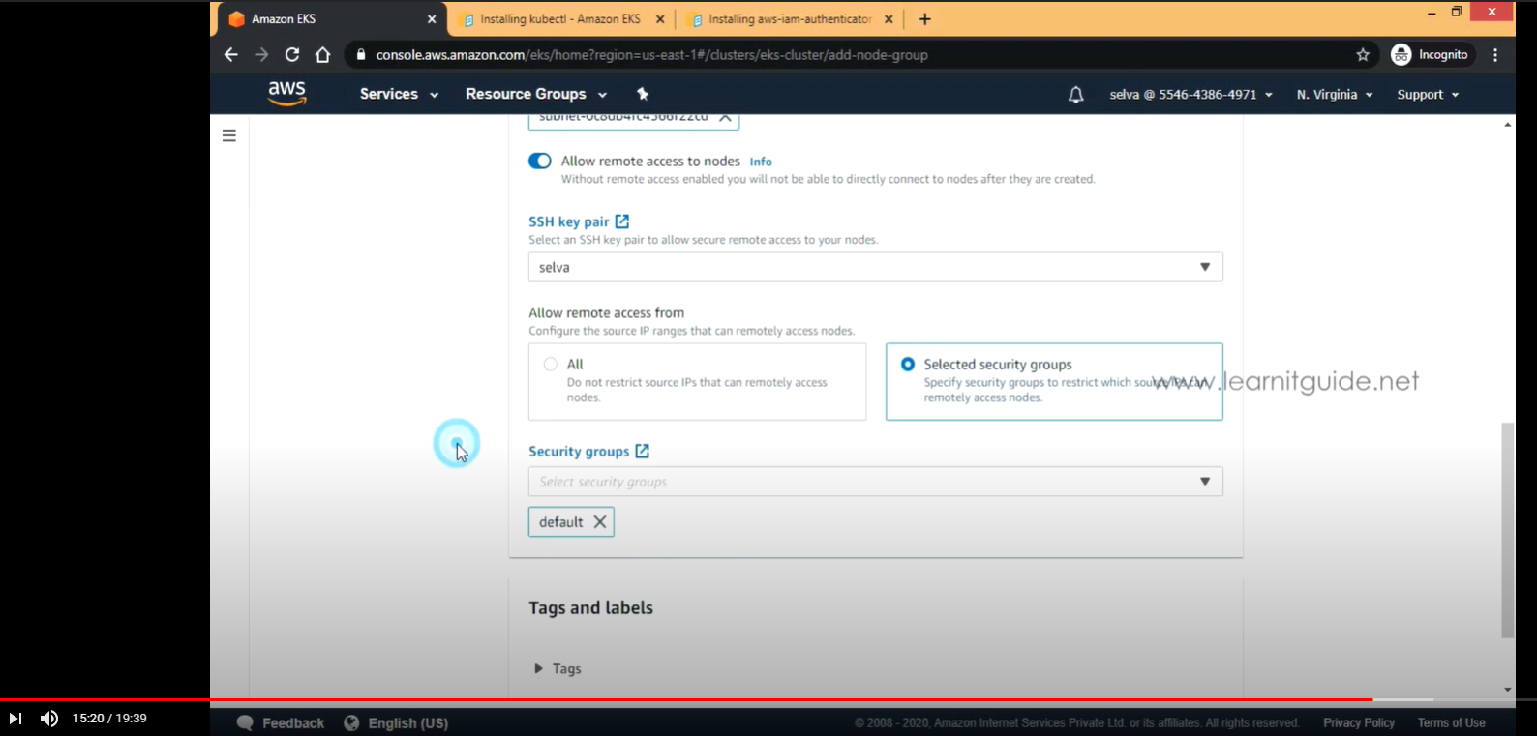Click the 15:20 / 19:39 video timestamp

tap(109, 719)
